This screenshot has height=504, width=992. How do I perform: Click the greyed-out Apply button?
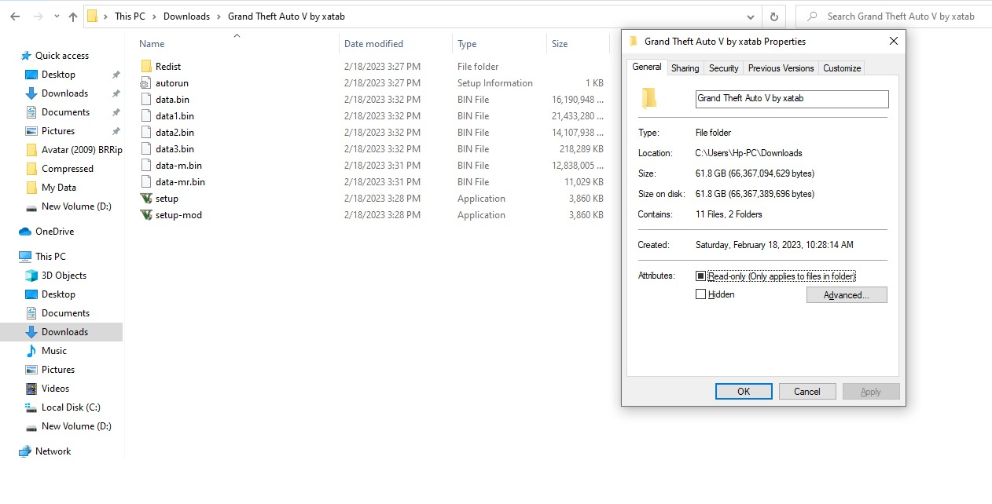tap(871, 392)
